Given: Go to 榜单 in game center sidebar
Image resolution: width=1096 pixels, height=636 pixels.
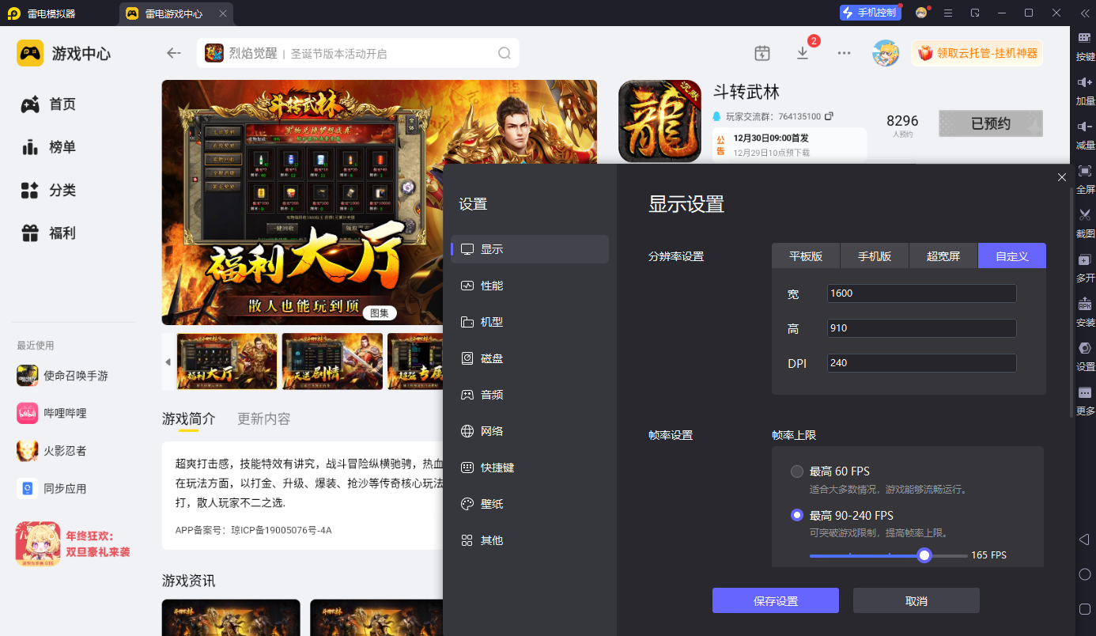Looking at the screenshot, I should pyautogui.click(x=49, y=147).
